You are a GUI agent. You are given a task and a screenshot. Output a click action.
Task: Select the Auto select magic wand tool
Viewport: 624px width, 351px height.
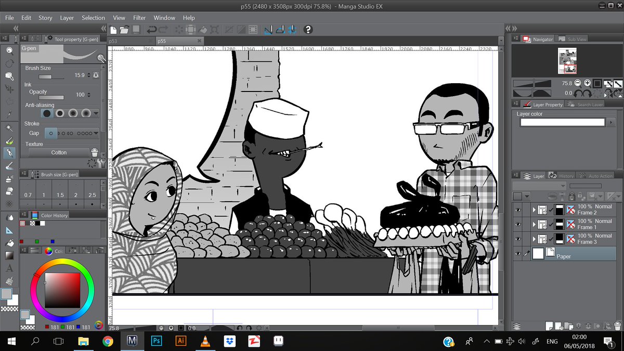(x=9, y=127)
